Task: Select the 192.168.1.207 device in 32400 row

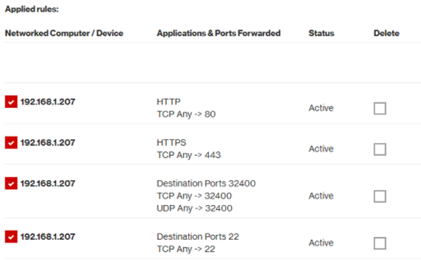Action: 48,183
